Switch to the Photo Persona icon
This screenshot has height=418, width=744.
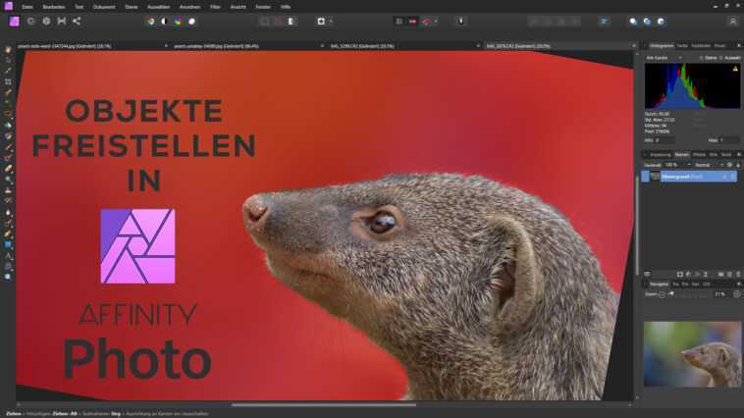click(x=15, y=22)
